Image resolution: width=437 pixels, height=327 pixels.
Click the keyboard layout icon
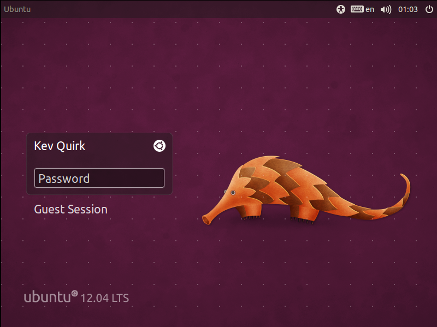click(x=357, y=9)
